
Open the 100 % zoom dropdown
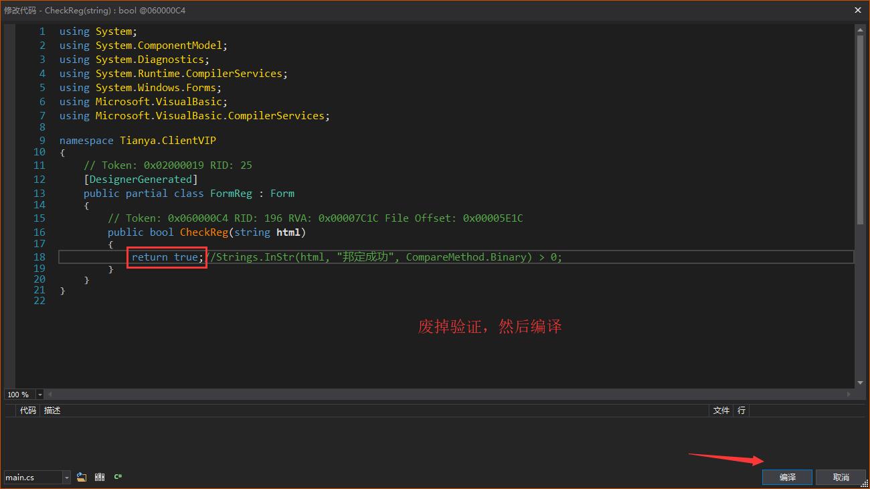(40, 395)
